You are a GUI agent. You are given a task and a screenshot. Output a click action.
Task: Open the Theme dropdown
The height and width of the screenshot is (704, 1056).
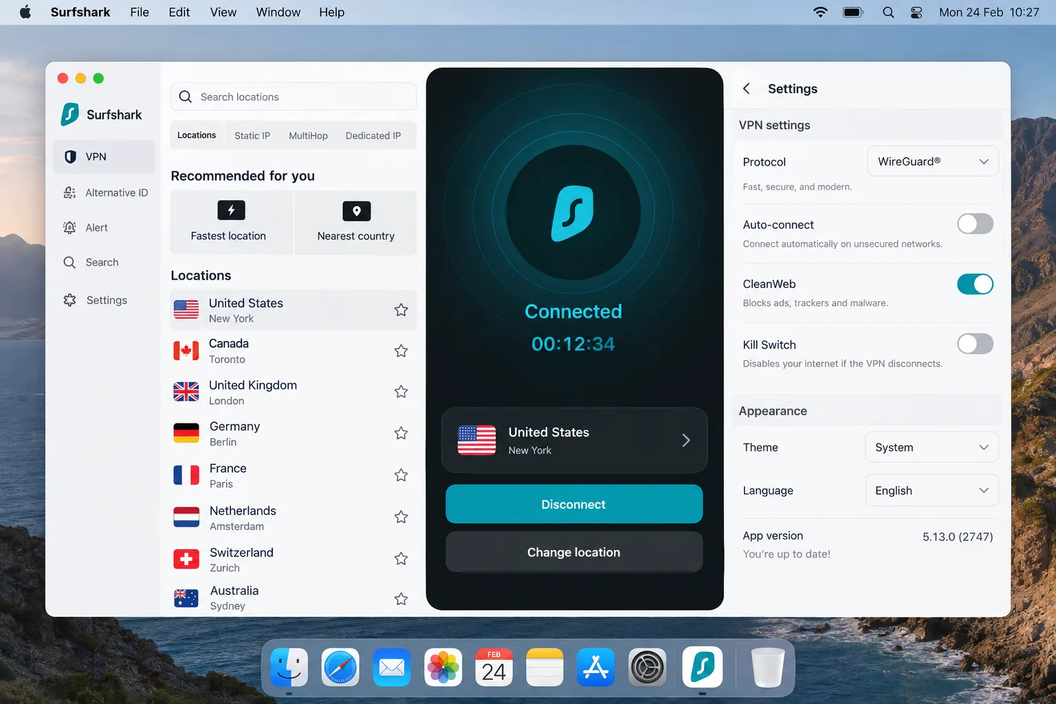[x=932, y=448]
